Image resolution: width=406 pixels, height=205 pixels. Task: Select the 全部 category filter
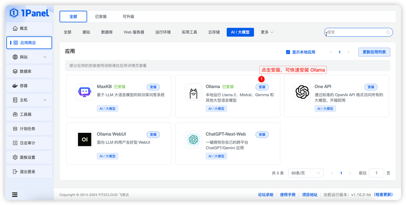tap(68, 32)
